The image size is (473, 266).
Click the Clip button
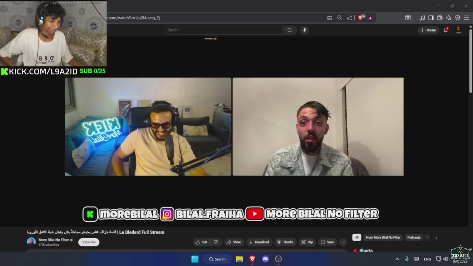click(x=307, y=242)
